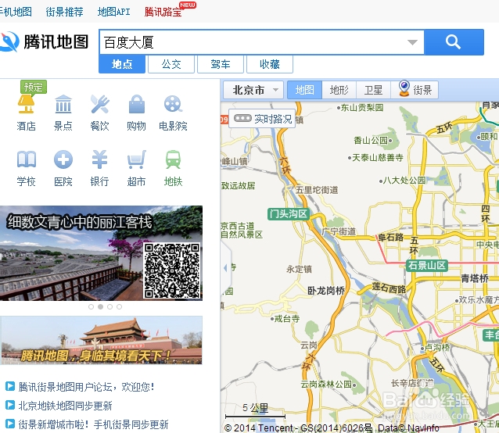Select the 地铁 subway icon
This screenshot has height=433, width=499.
coord(173,159)
